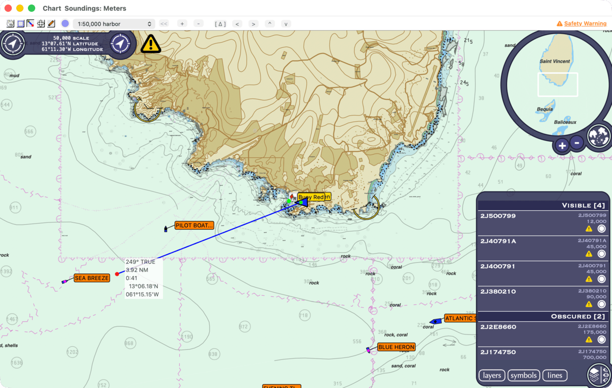This screenshot has height=388, width=612.
Task: Select chart name 2J380210 in list
Action: coord(498,291)
